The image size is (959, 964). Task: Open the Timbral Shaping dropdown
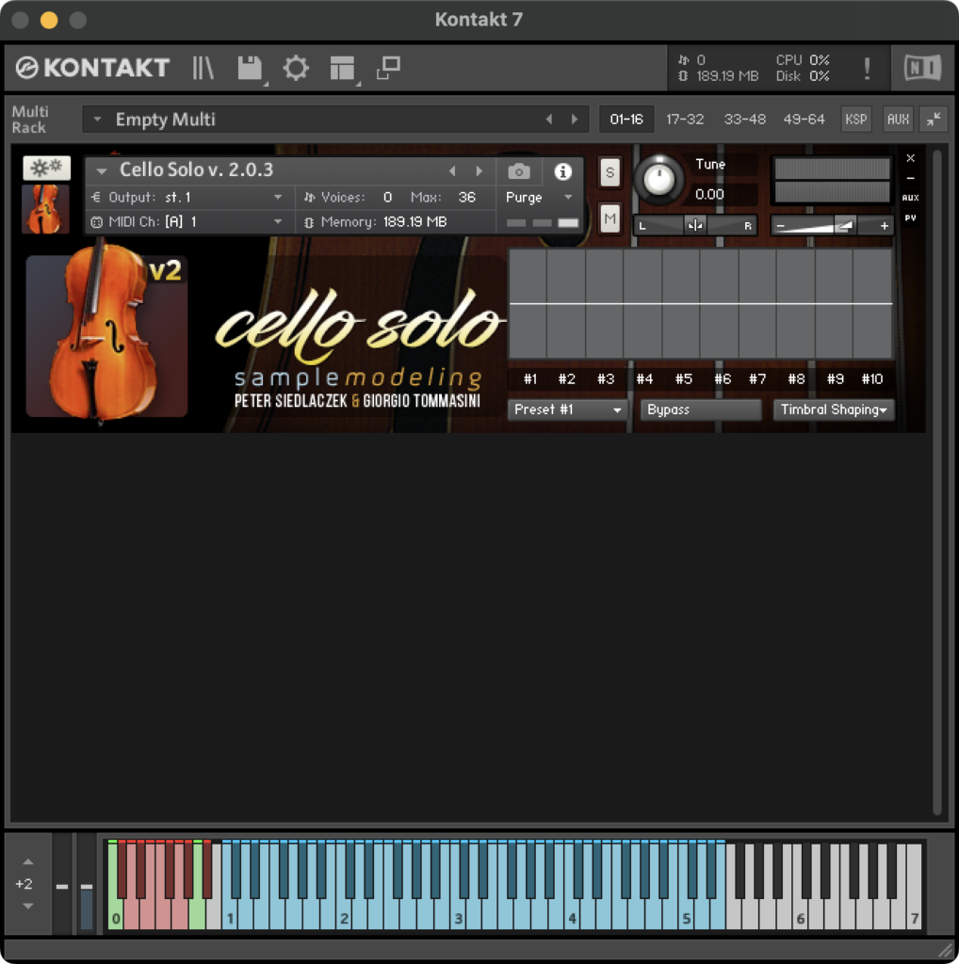tap(834, 410)
